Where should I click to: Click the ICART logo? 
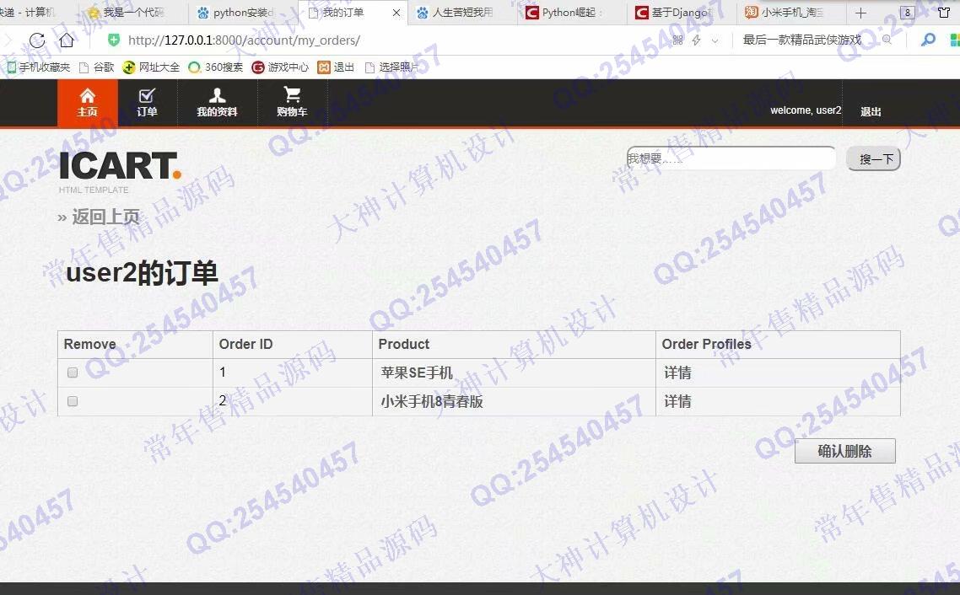120,166
